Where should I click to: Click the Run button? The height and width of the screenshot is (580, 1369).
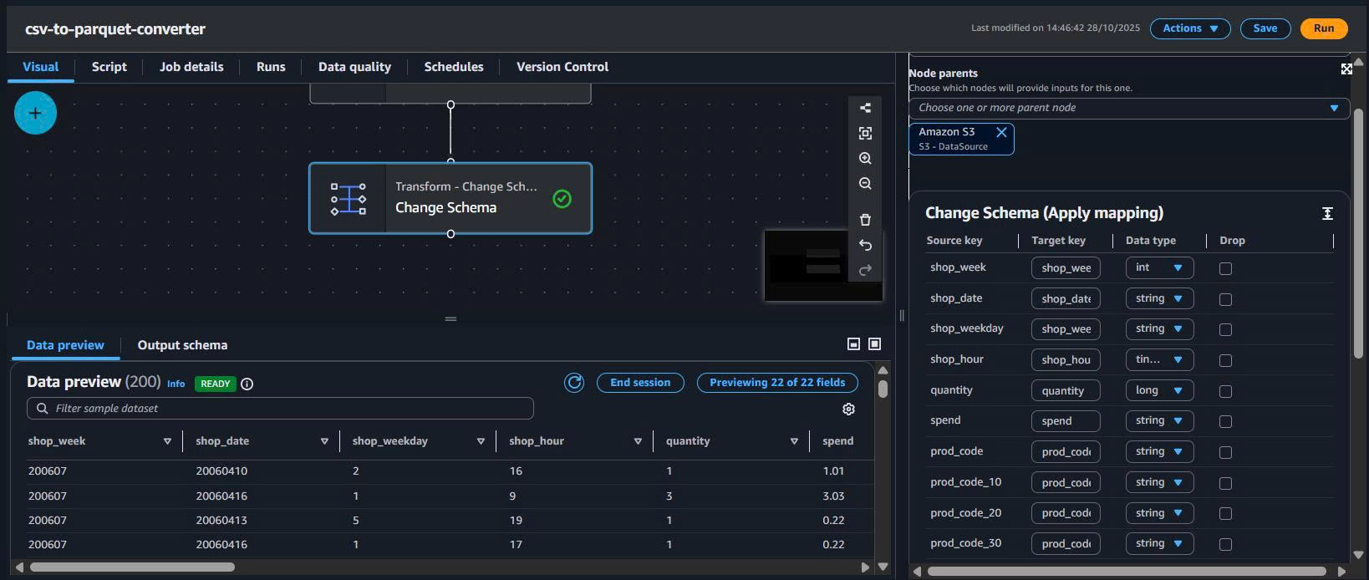point(1323,28)
